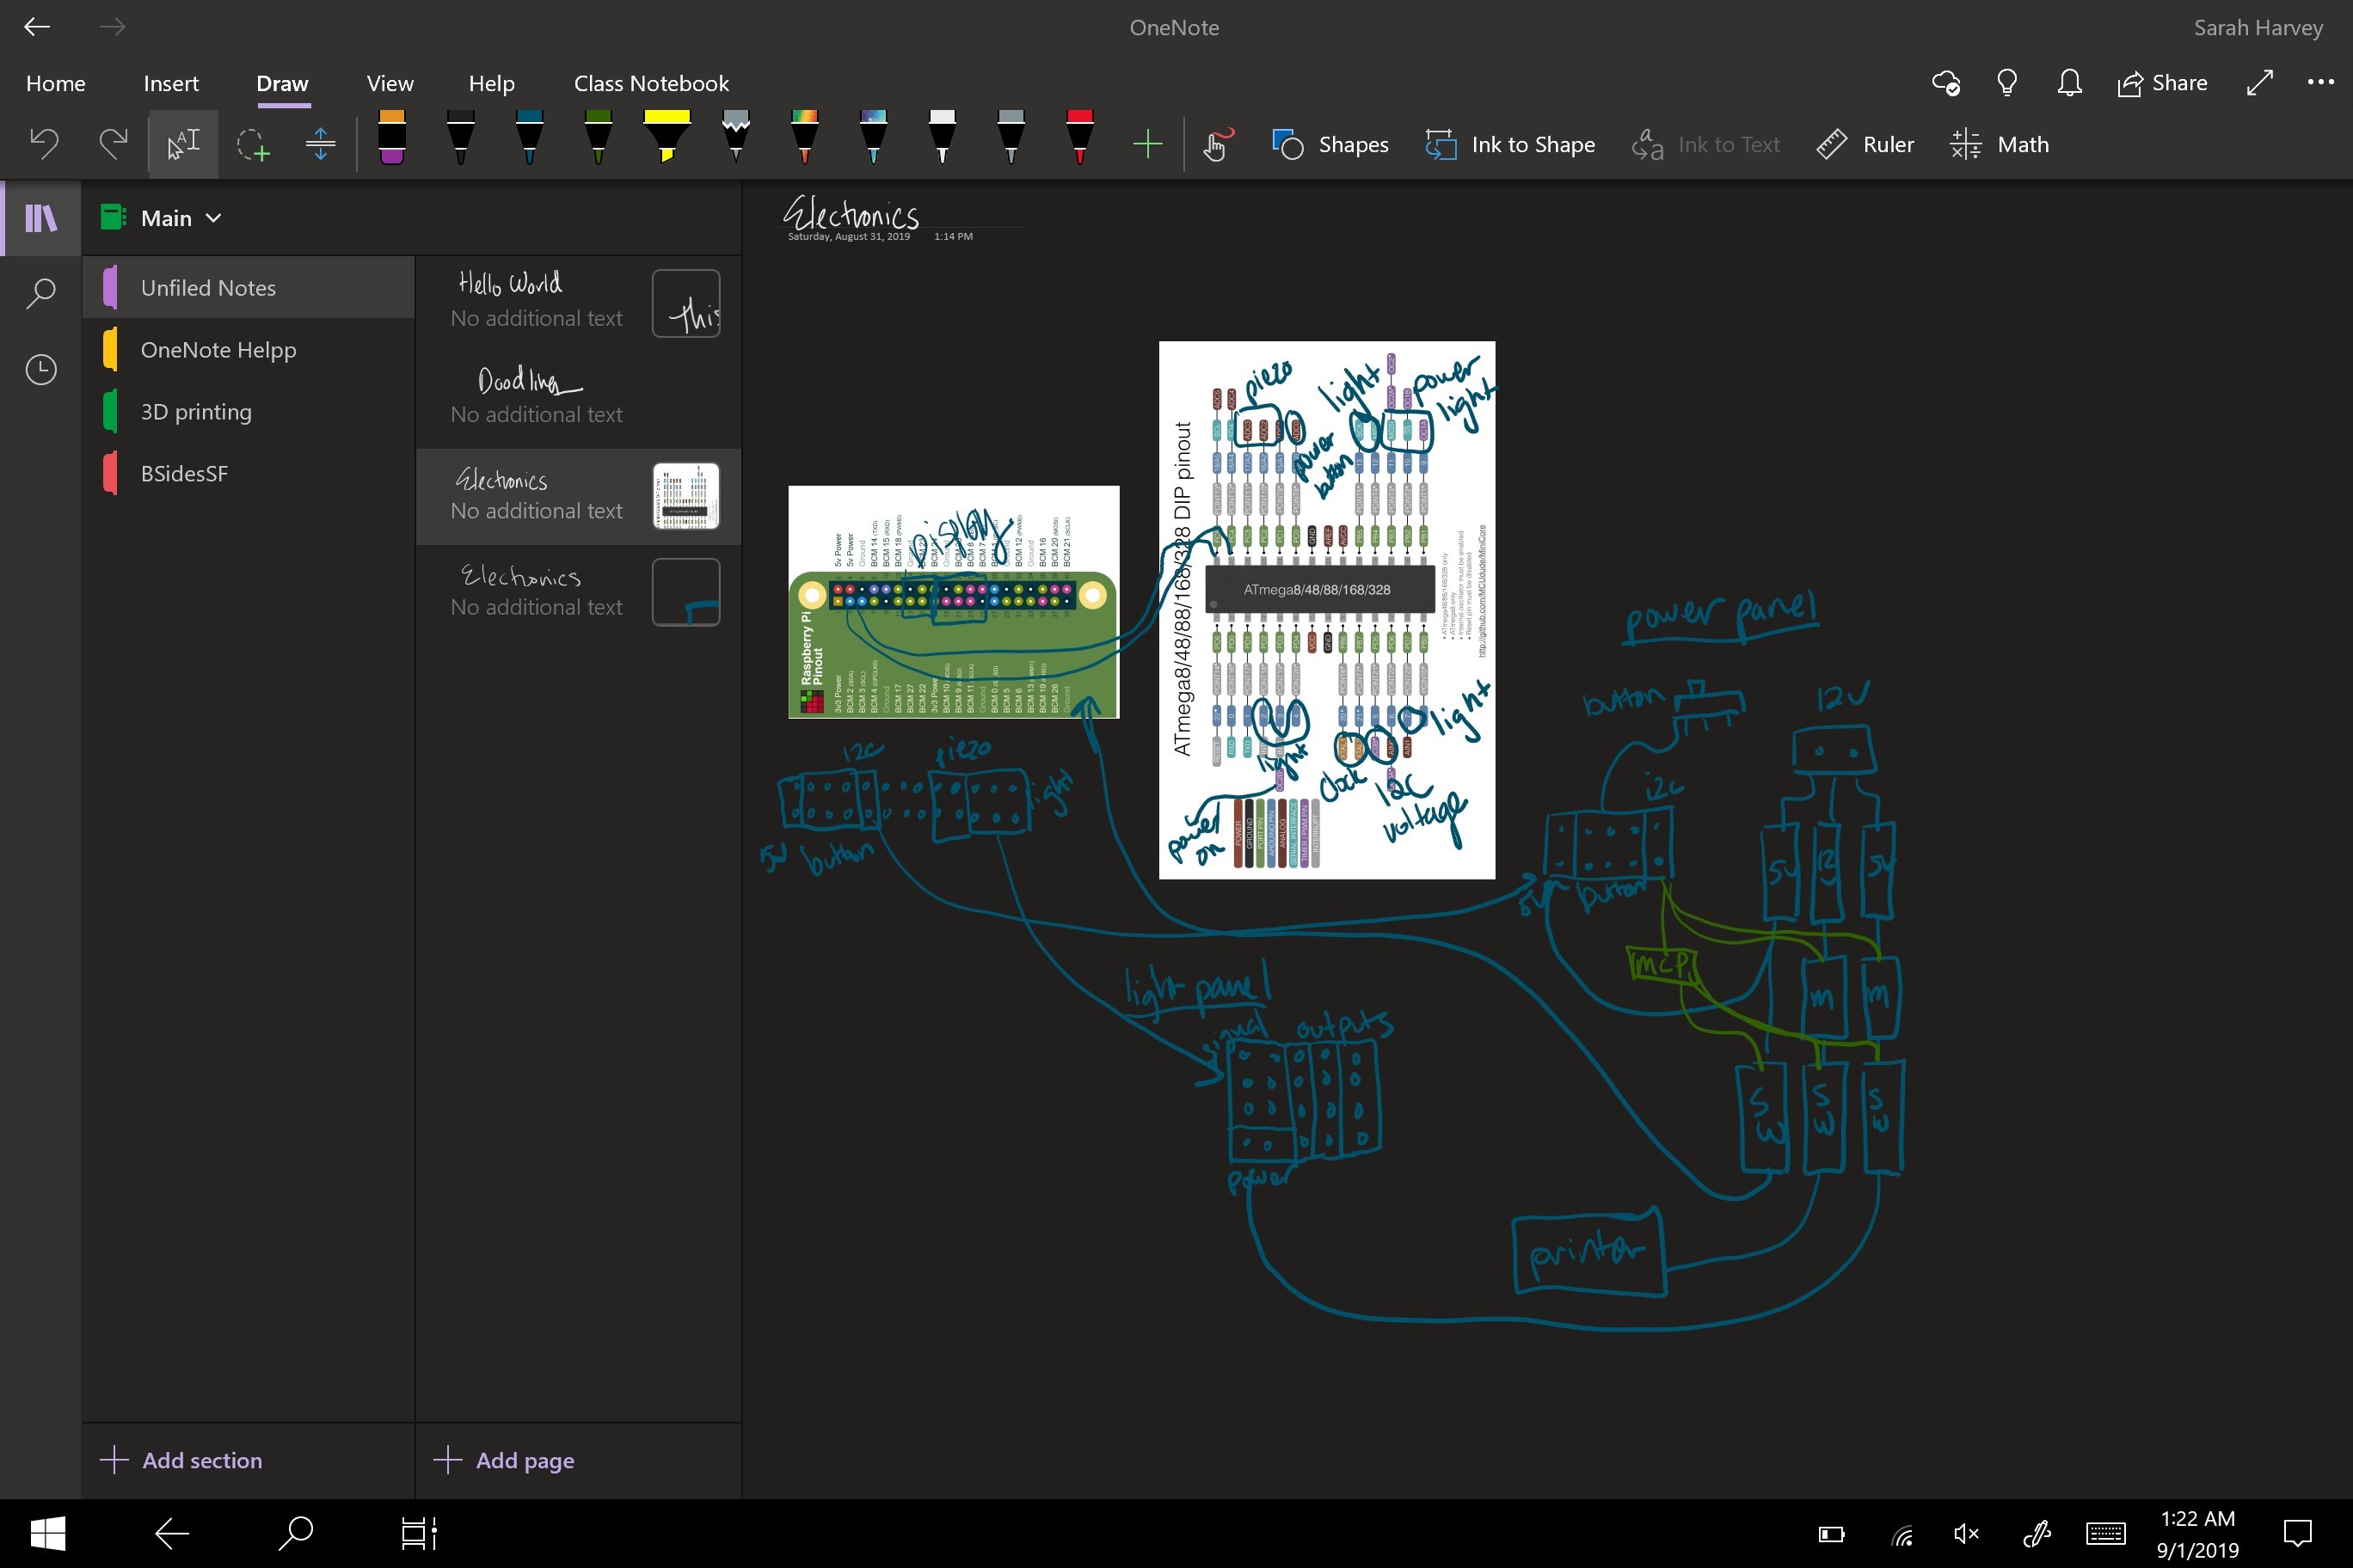Image resolution: width=2353 pixels, height=1568 pixels.
Task: Click the taskbar back arrow
Action: click(x=172, y=1532)
